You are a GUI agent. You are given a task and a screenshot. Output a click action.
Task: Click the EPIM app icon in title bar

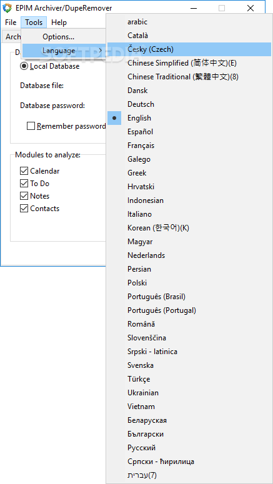[x=7, y=8]
